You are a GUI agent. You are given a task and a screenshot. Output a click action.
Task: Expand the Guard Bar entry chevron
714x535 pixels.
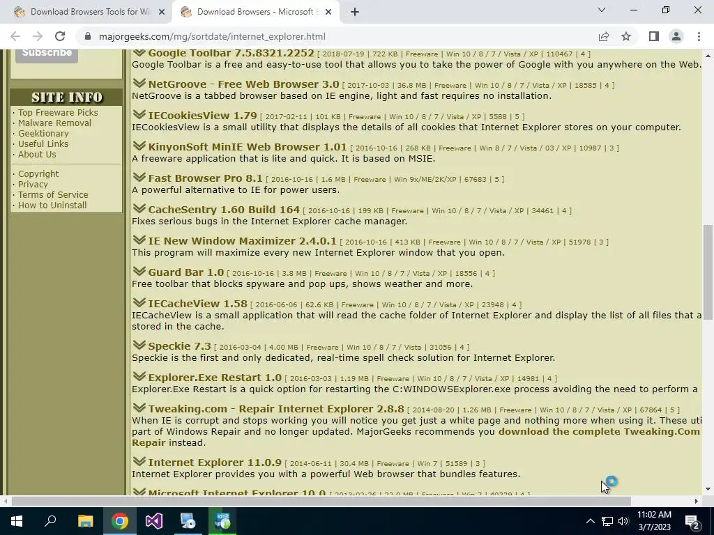[139, 272]
